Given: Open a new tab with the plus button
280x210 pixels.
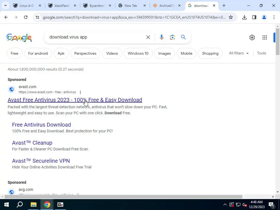Looking at the screenshot, I should pyautogui.click(x=224, y=5).
